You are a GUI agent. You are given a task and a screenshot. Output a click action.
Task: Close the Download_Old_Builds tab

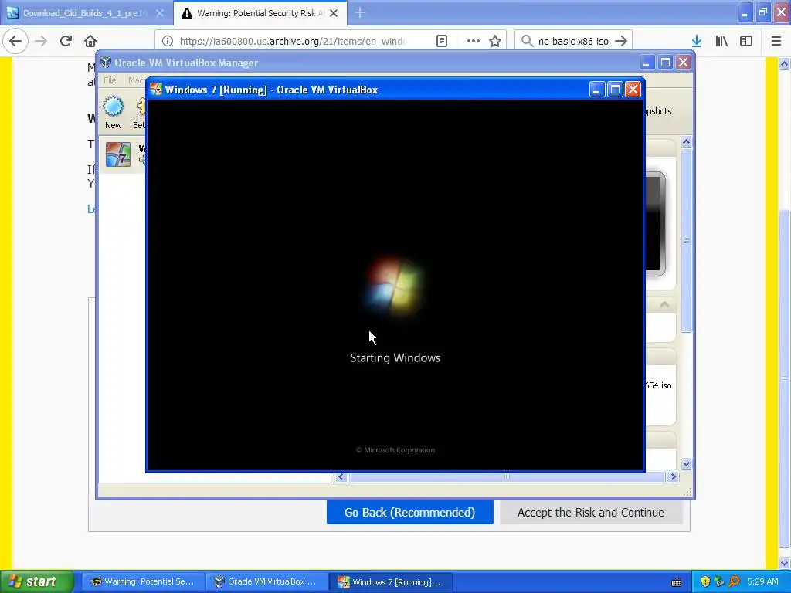click(160, 13)
